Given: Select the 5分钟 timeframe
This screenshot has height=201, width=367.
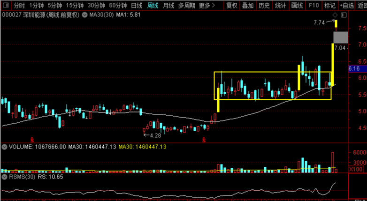Looking at the screenshot, I should click(55, 6).
